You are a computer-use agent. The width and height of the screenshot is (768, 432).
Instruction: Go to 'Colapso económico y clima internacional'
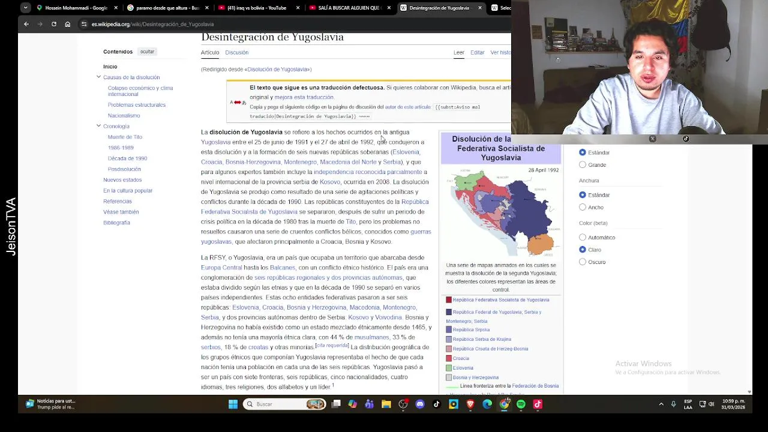point(140,91)
